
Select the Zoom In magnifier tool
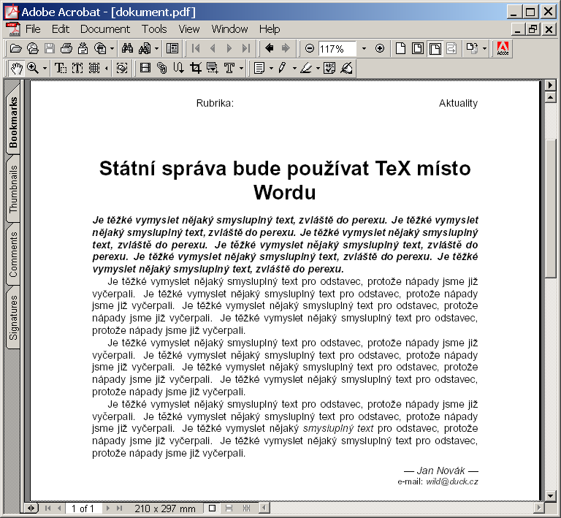pyautogui.click(x=33, y=68)
